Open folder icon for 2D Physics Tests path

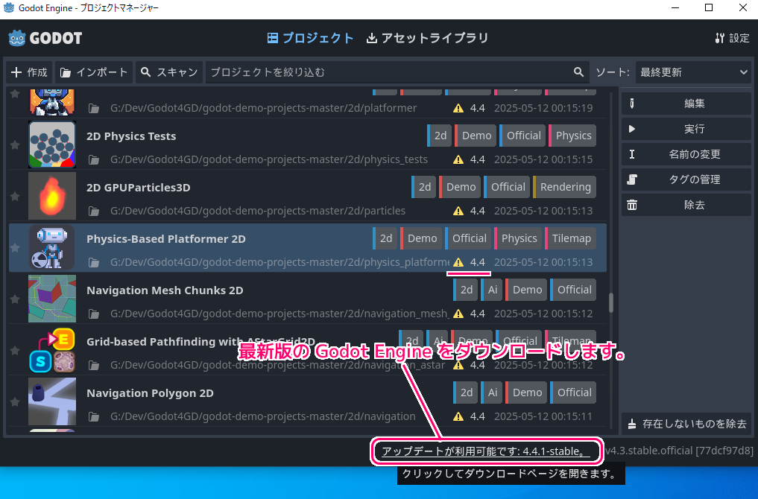pyautogui.click(x=94, y=159)
